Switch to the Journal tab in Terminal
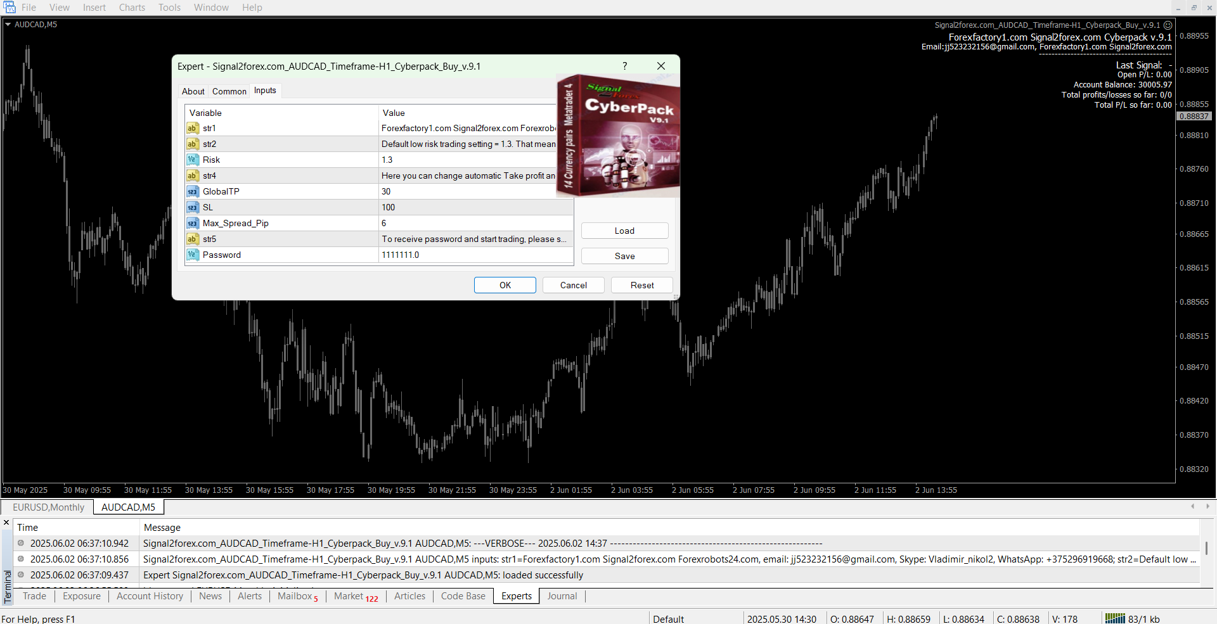 coord(562,596)
